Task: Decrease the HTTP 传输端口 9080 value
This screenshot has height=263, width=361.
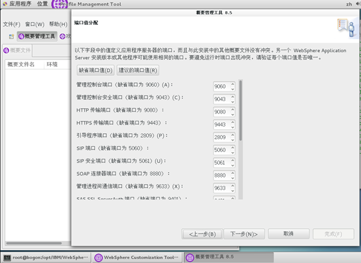Action: [232, 114]
